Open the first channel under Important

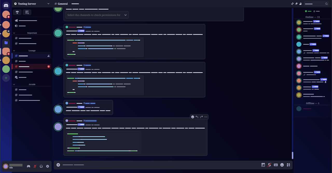[32, 38]
